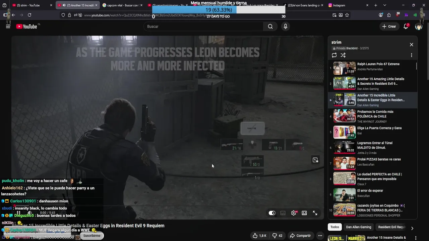Click the picture-in-picture overlay icon on video

(315, 160)
